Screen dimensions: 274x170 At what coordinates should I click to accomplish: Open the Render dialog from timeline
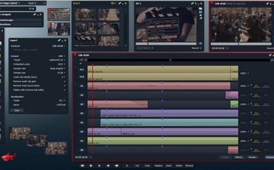[253, 157]
